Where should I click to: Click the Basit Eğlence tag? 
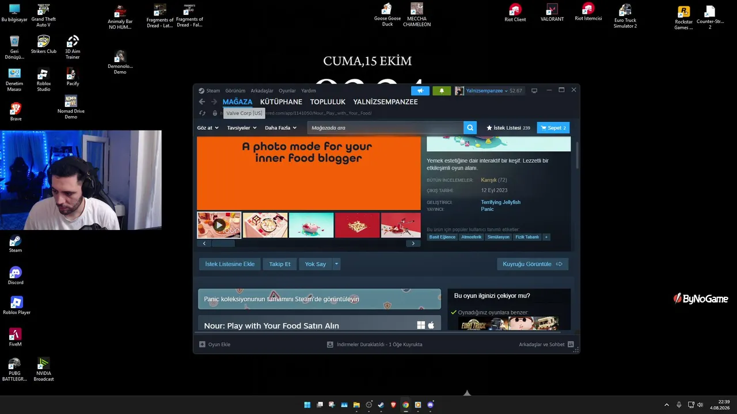pyautogui.click(x=442, y=237)
